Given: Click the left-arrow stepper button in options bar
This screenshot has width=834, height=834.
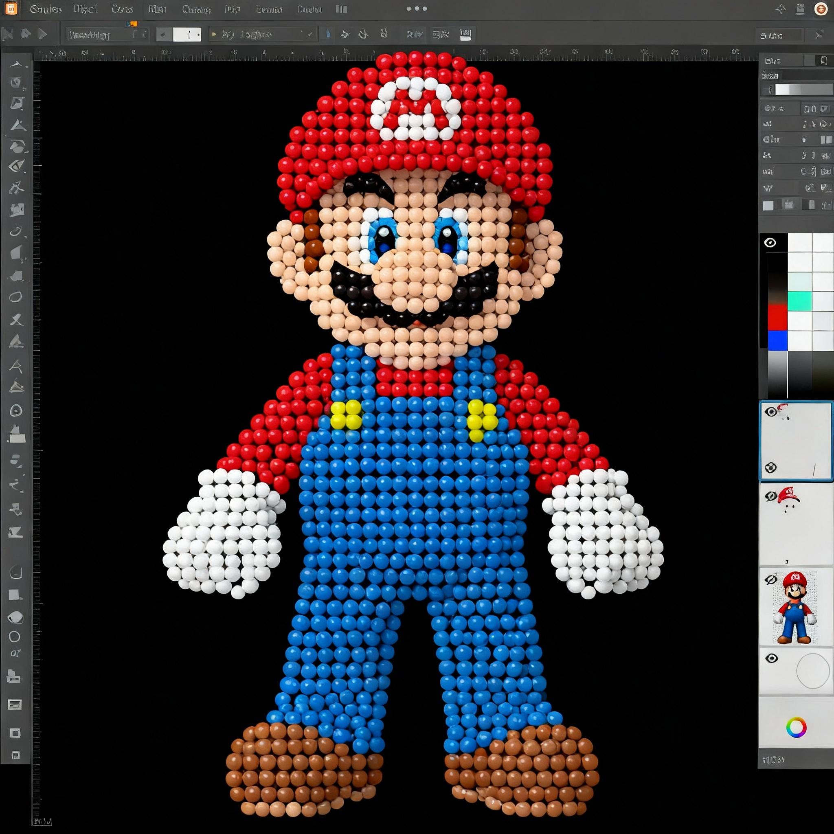Looking at the screenshot, I should pos(164,35).
